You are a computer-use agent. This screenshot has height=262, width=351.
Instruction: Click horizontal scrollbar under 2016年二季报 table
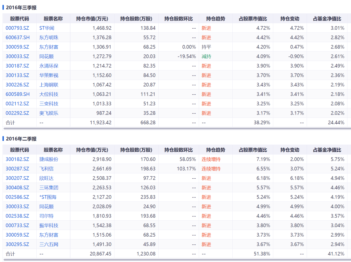point(177,260)
